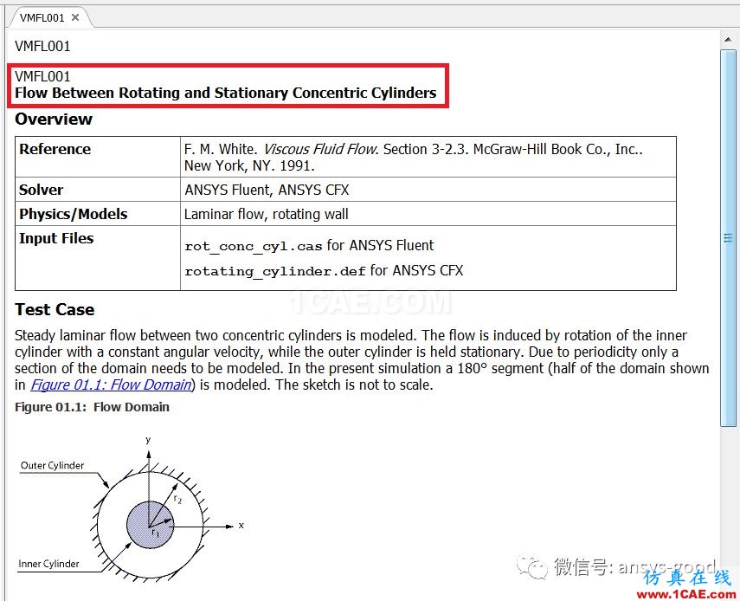Screen dimensions: 740x601
Task: Click the Outer Cylinder diagram label
Action: tap(53, 466)
